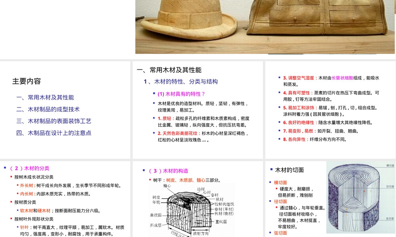Click the red label 3. 调整空气湿度
396x237 pixels.
299,78
